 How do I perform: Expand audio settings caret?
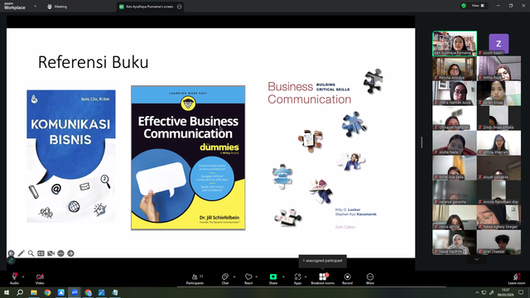[x=23, y=276]
